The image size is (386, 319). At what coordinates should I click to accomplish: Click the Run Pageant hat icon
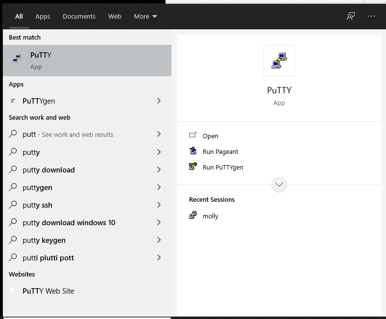(193, 150)
